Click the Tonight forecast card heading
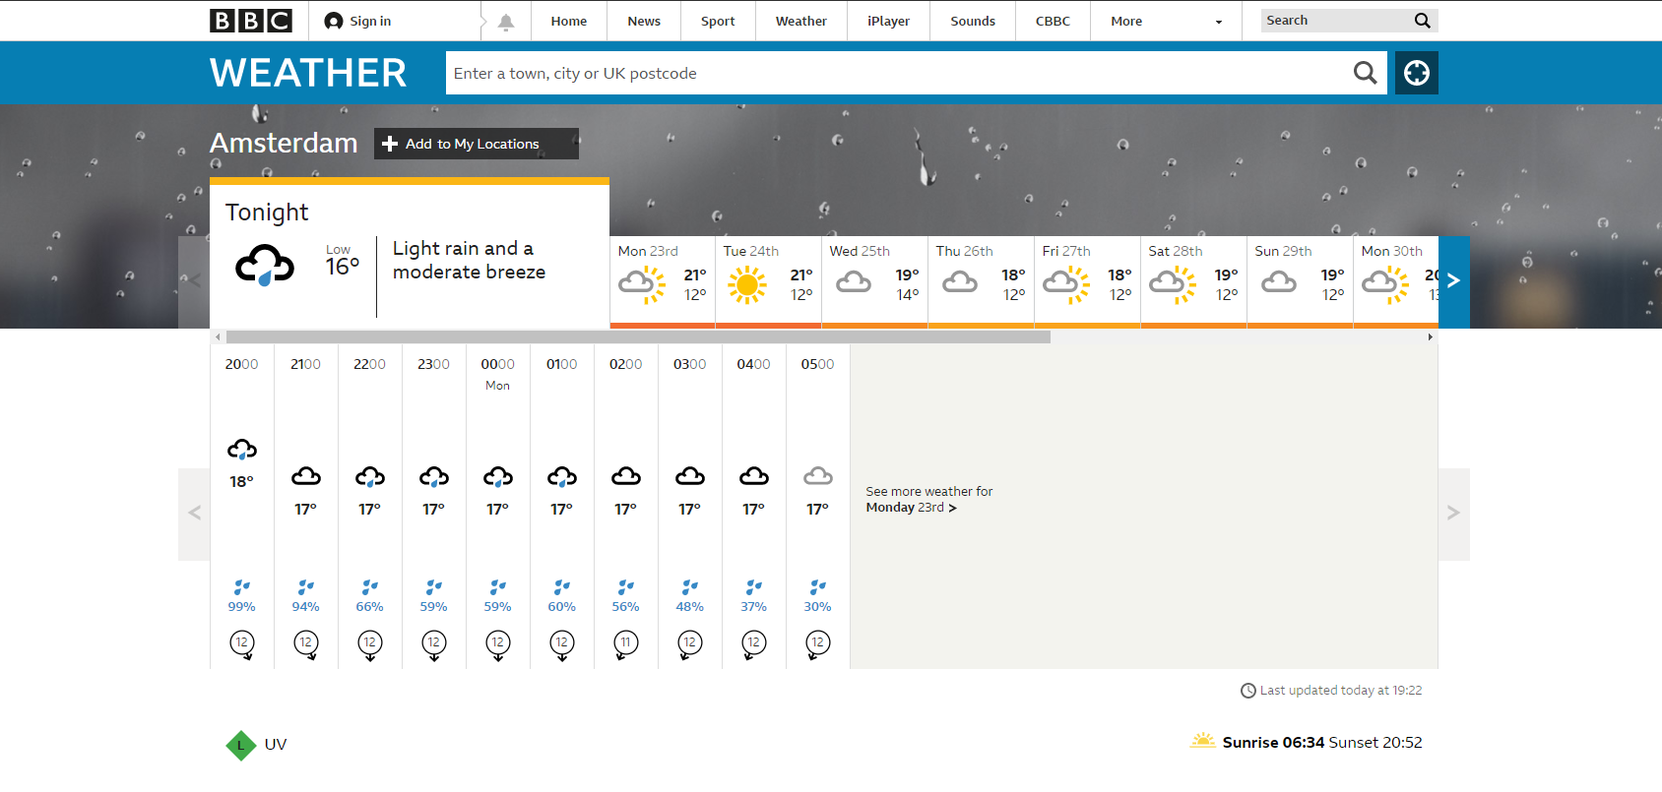The image size is (1662, 792). tap(267, 213)
